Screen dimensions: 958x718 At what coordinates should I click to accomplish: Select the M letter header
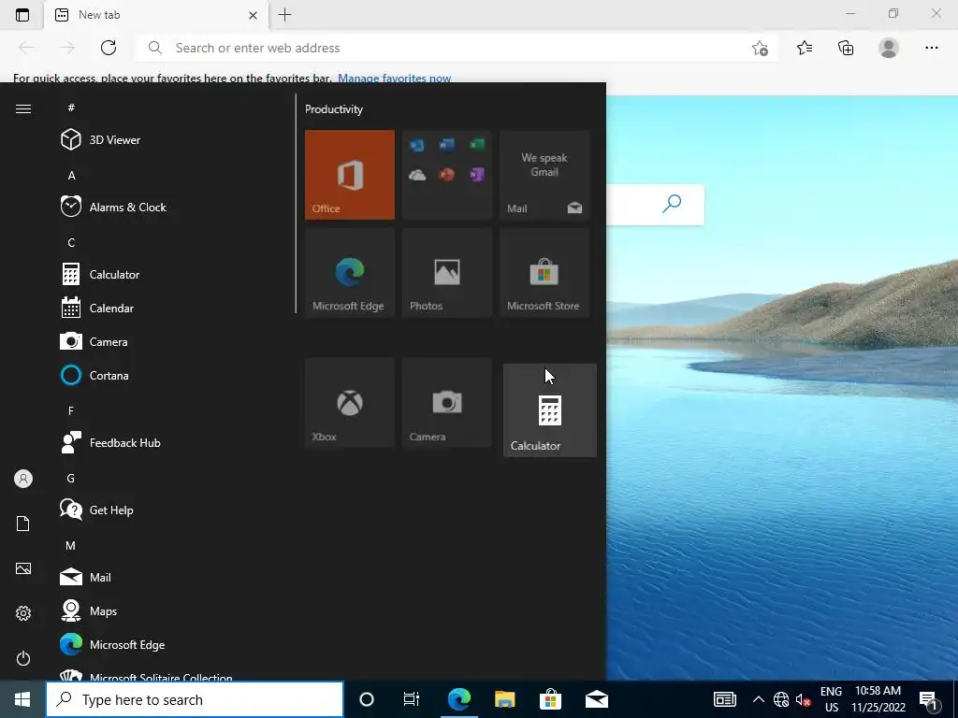[x=70, y=545]
